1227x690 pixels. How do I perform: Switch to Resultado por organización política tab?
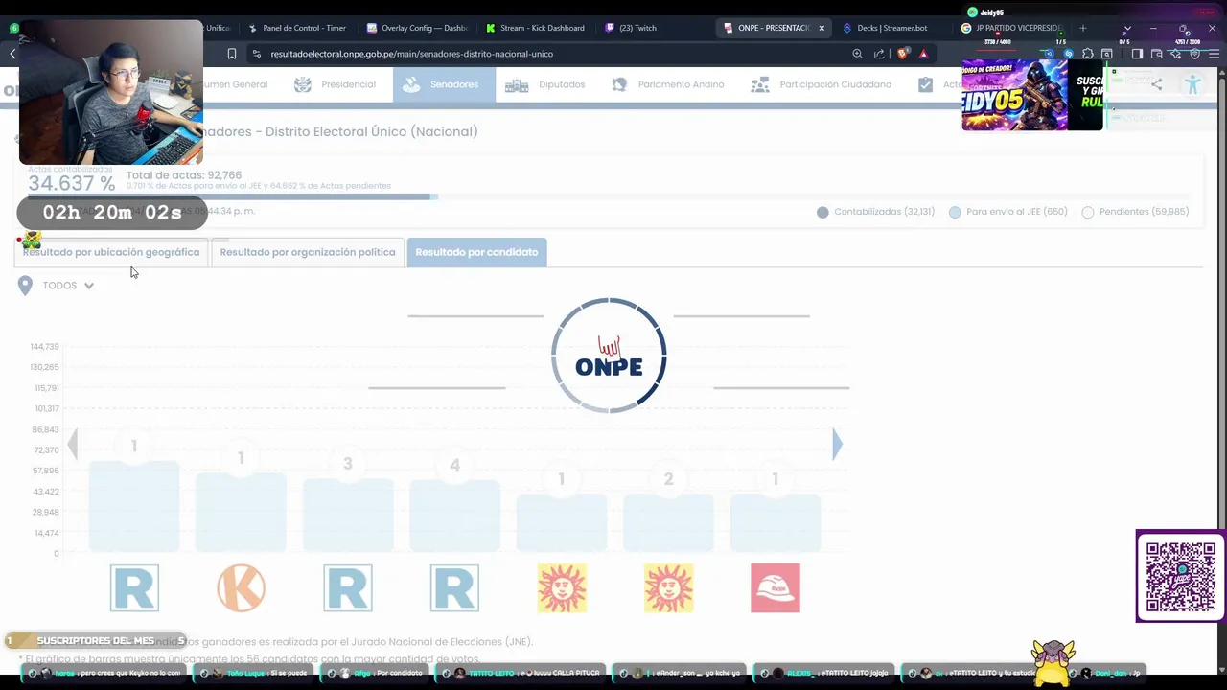pyautogui.click(x=308, y=252)
